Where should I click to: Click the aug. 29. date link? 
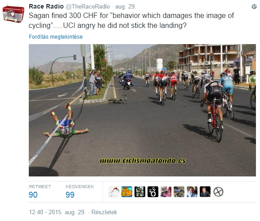tap(126, 7)
